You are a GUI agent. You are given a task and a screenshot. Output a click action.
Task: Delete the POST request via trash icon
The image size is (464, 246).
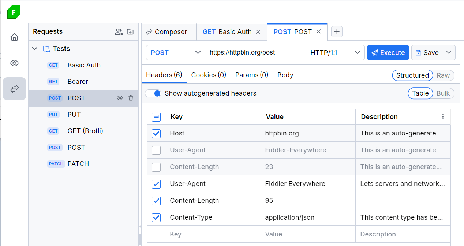131,98
